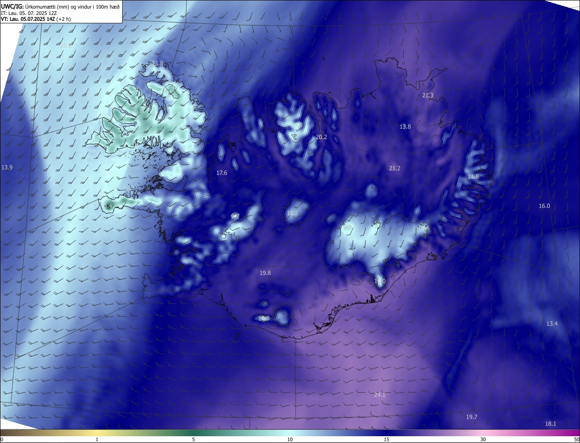
Task: Click the 17.6 value label
Action: (x=222, y=173)
